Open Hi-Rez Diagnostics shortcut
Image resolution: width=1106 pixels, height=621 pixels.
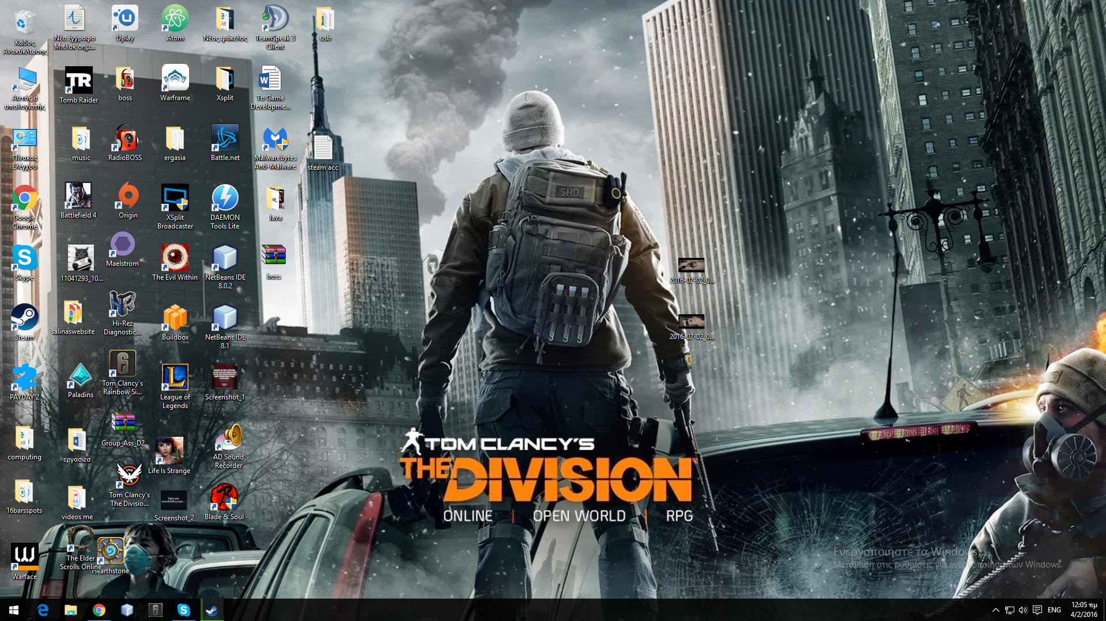pos(122,313)
